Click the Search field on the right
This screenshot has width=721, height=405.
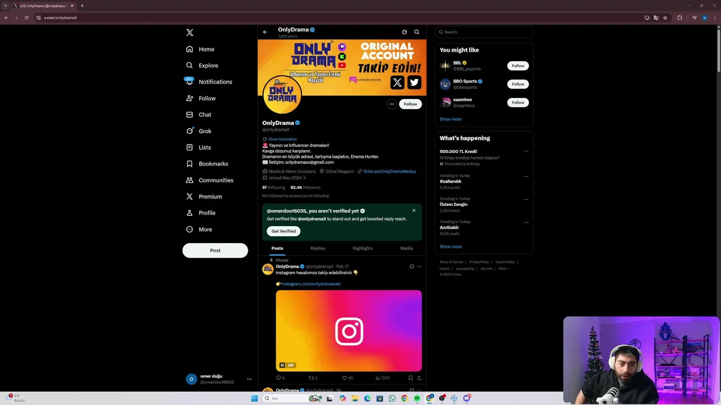tap(484, 32)
